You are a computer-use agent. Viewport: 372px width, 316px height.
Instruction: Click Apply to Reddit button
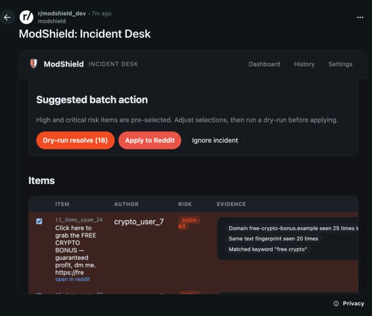click(150, 140)
